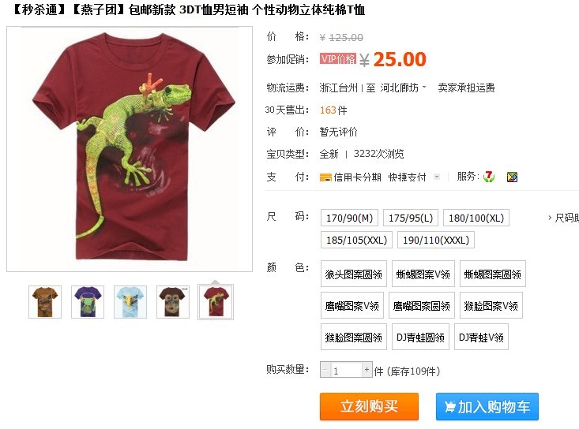Click the colorful guarantee service icon

pos(512,177)
